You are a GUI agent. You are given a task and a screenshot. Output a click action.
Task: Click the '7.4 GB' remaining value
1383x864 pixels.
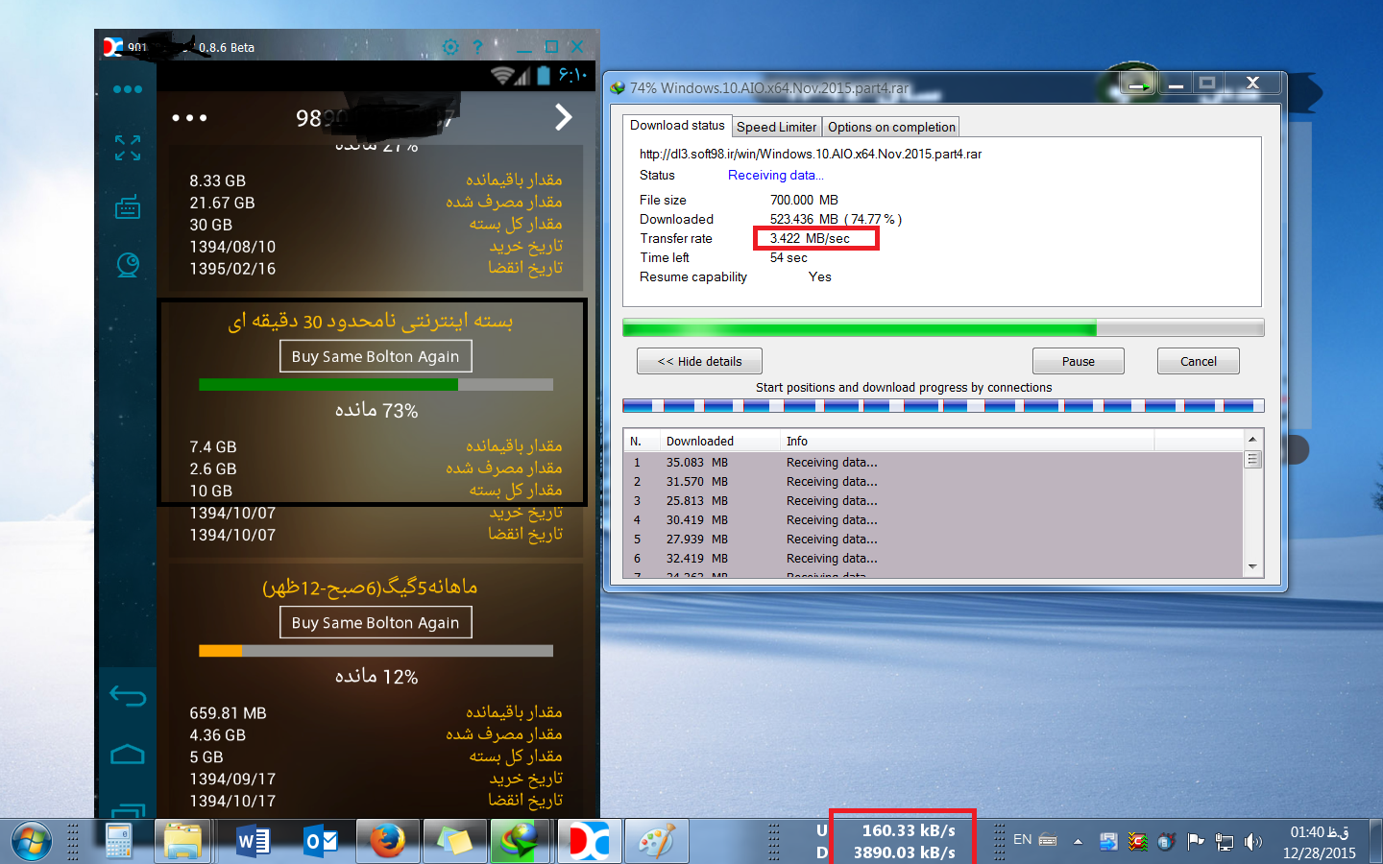(212, 446)
